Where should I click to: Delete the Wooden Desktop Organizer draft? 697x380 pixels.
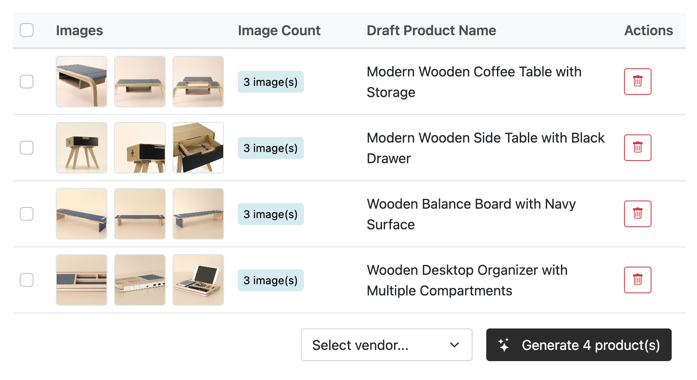click(637, 280)
